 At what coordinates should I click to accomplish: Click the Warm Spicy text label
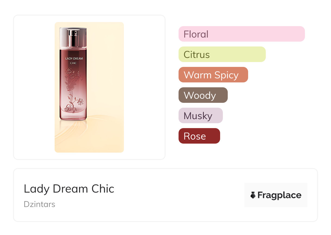tap(211, 75)
